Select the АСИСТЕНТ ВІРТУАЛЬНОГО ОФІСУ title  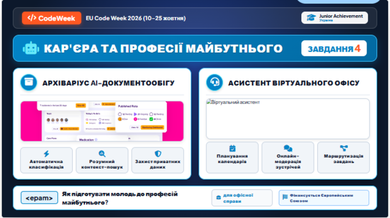click(294, 83)
